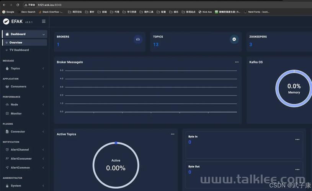Click the AlertChannel alarm icon
The height and width of the screenshot is (191, 312).
7,150
